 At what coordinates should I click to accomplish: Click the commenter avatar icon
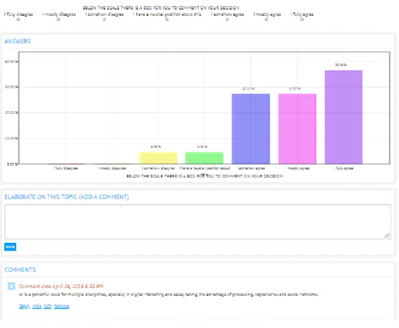pos(11,286)
